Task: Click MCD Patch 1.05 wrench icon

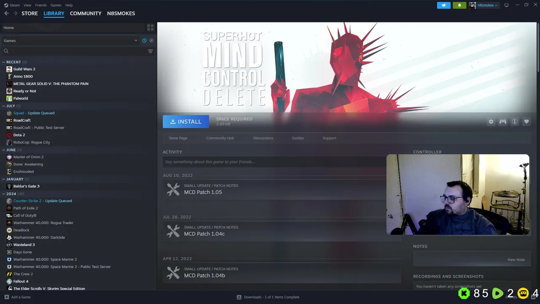Action: [x=173, y=189]
